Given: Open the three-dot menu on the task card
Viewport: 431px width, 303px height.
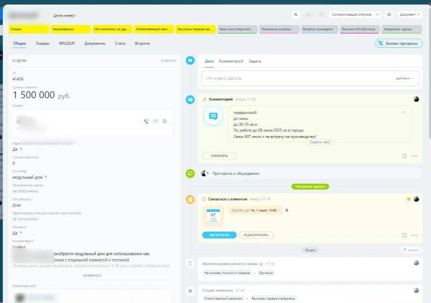Looking at the screenshot, I should pos(414,236).
